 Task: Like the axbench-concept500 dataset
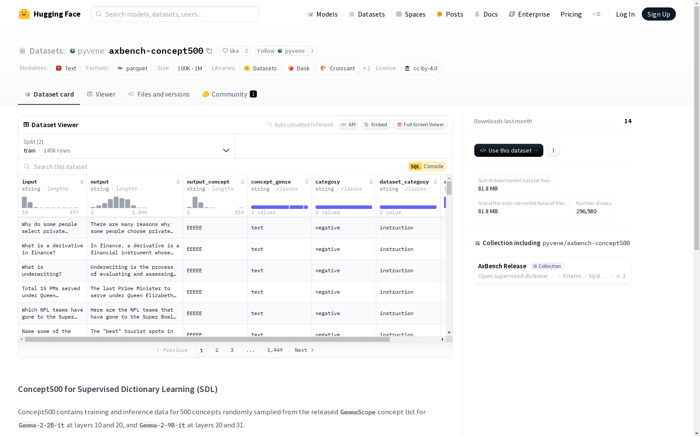pos(231,51)
